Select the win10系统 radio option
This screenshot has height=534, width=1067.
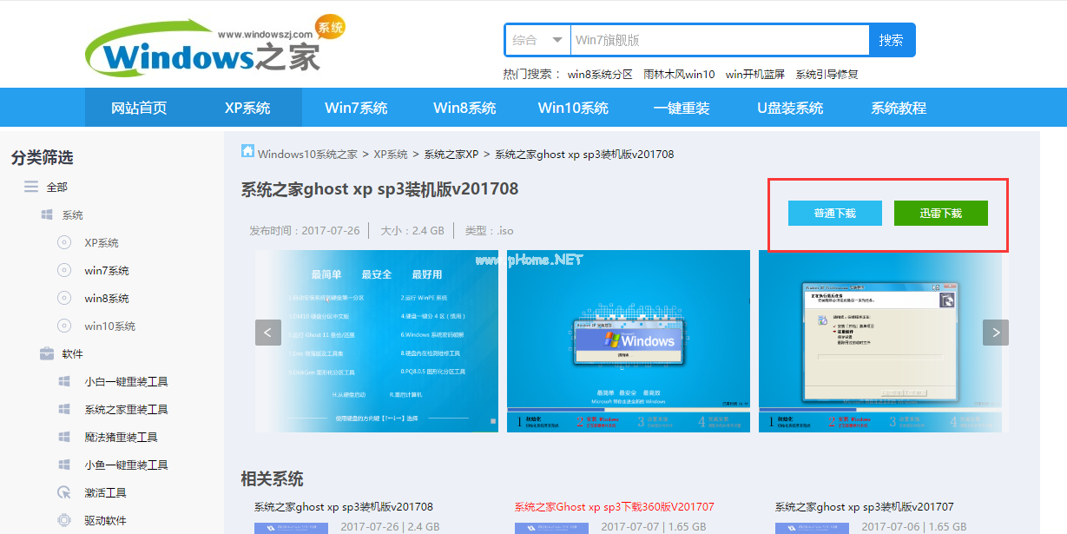(63, 326)
